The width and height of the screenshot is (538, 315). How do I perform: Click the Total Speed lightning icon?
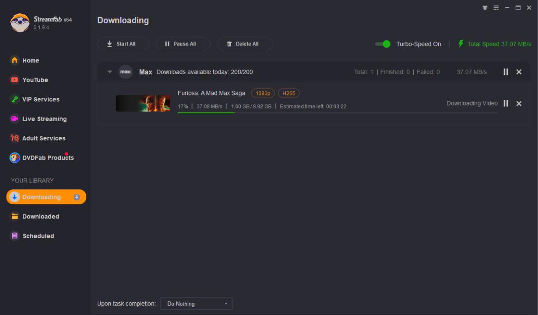(461, 44)
